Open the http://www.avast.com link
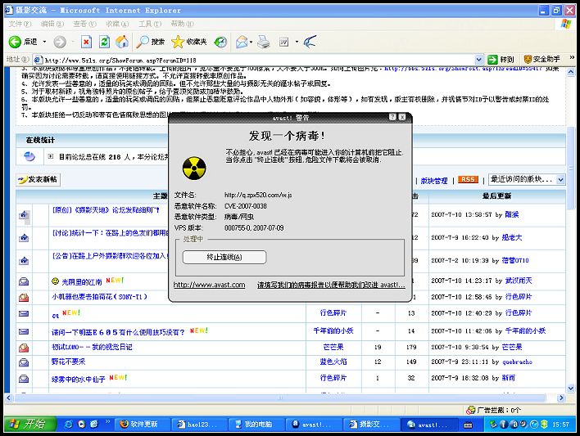580x436 pixels. (210, 285)
